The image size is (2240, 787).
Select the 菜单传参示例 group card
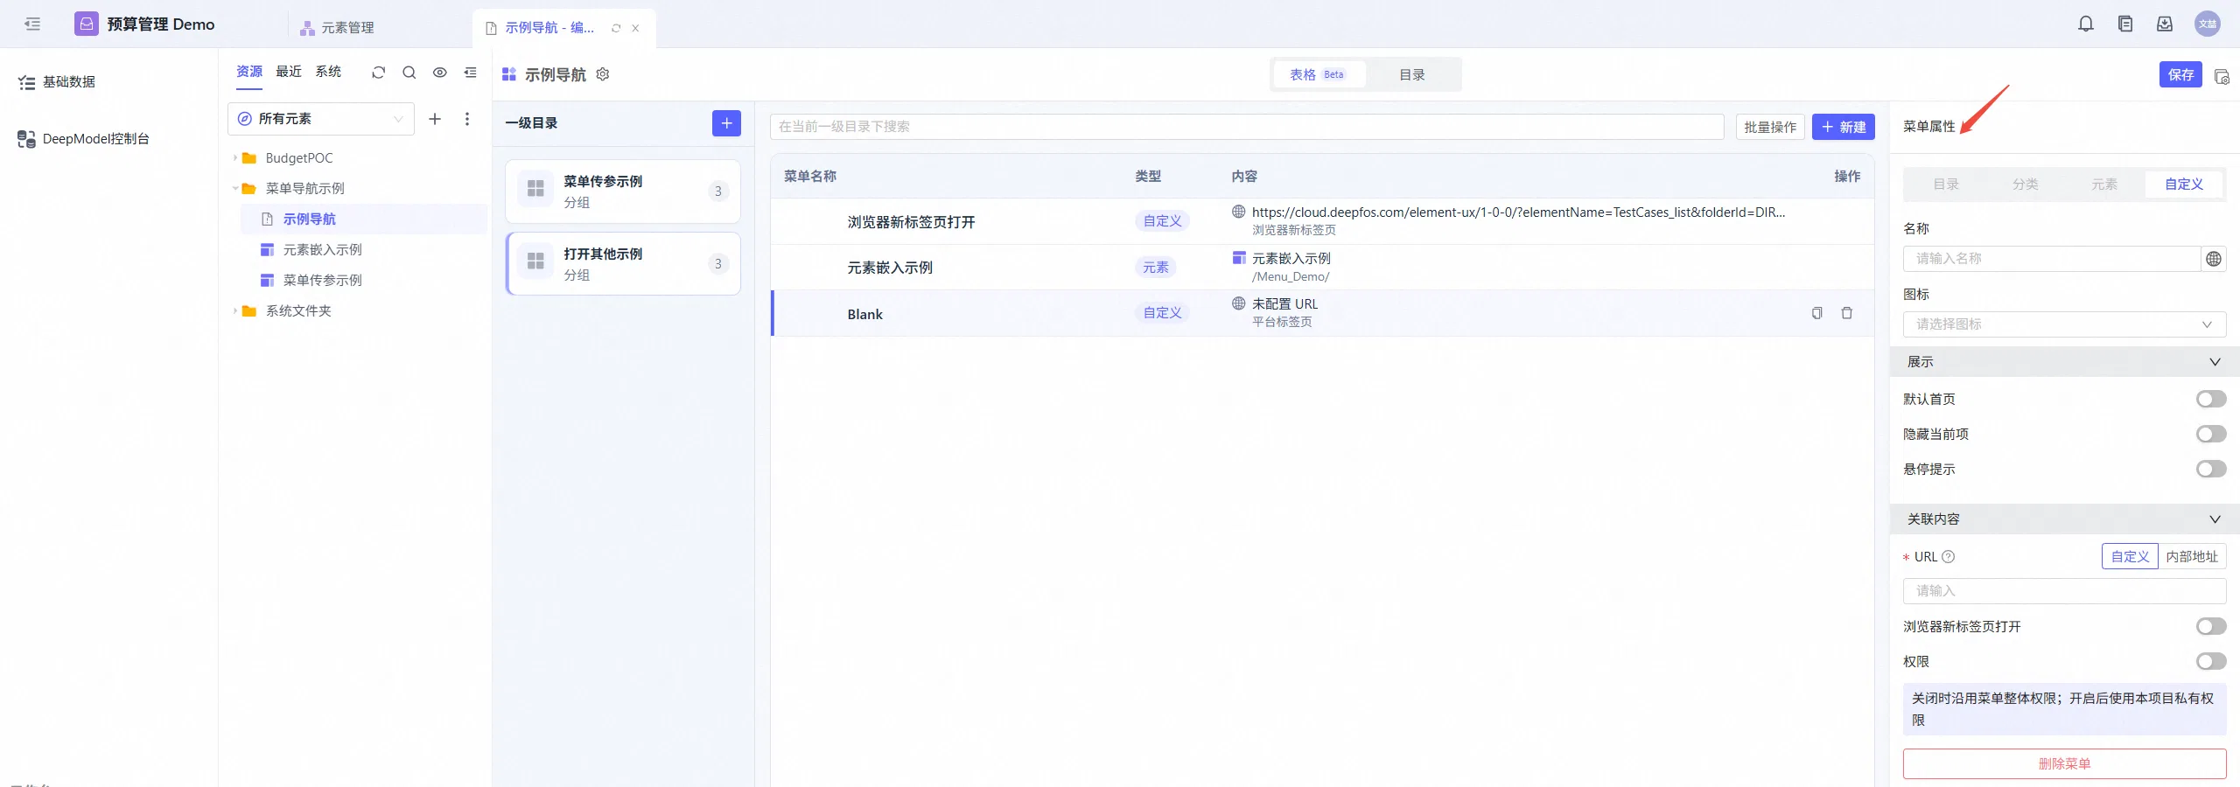(x=623, y=192)
